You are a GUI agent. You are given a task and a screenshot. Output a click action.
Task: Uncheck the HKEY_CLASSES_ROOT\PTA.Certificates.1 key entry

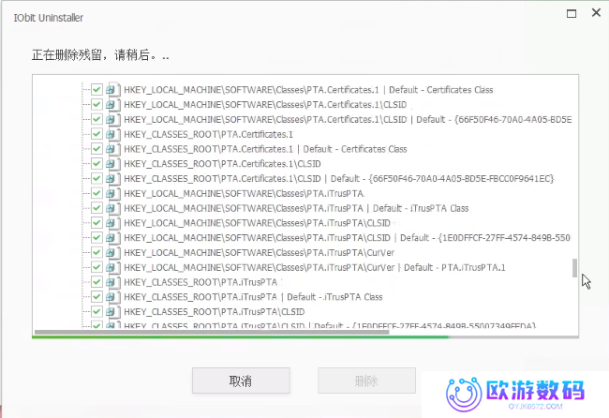(x=97, y=134)
